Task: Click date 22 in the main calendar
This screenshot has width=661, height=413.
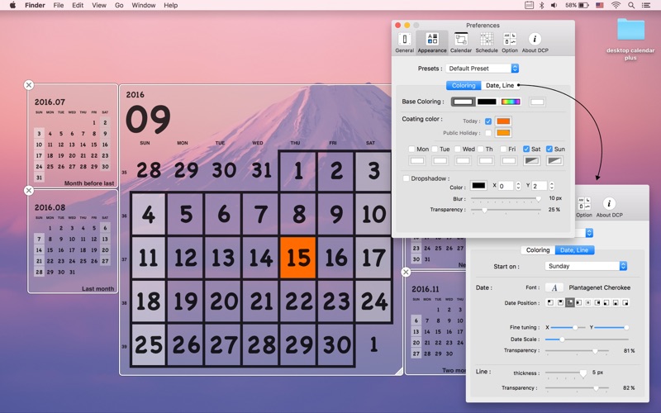Action: pos(298,301)
